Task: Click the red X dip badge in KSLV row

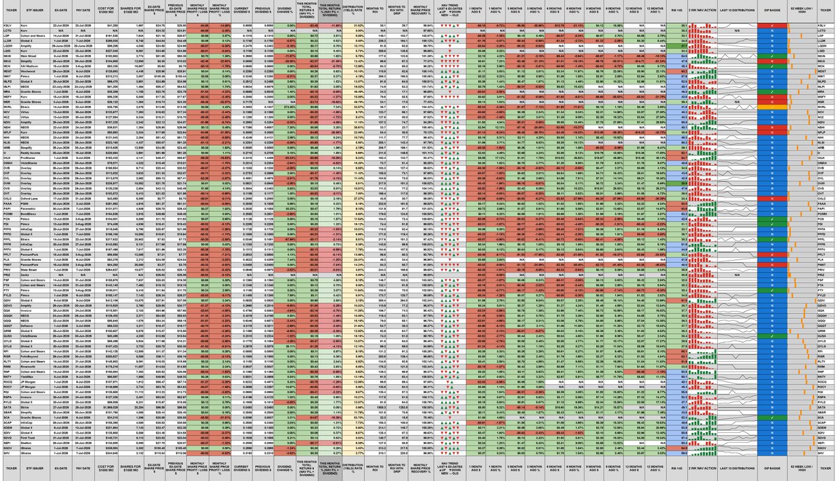Action: tap(772, 26)
